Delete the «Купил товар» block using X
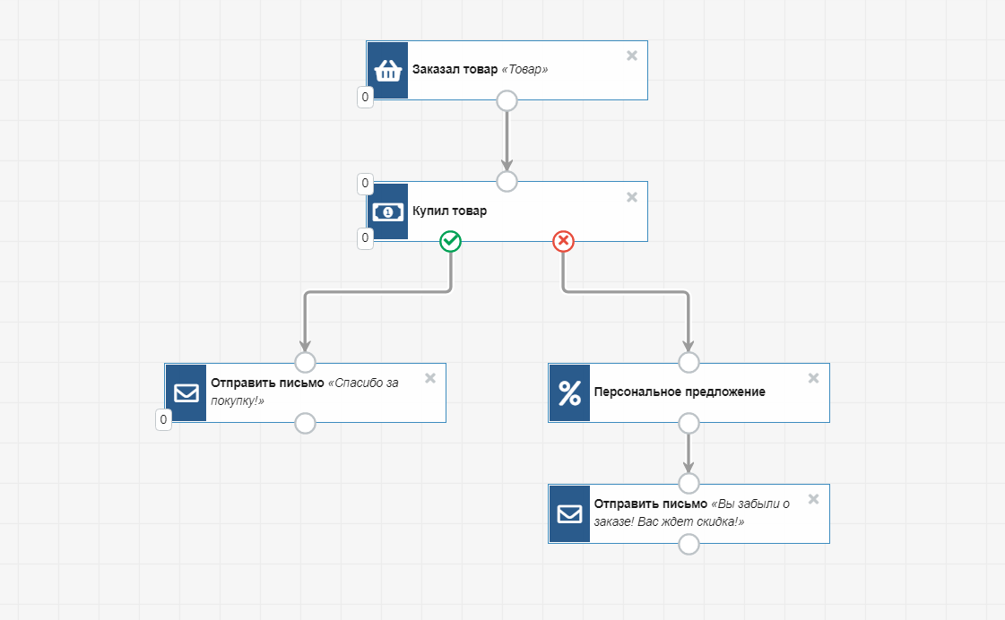This screenshot has height=620, width=1005. click(x=631, y=197)
